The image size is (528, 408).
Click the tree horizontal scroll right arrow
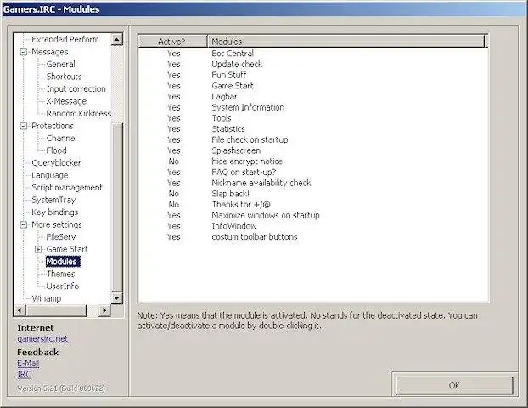(104, 310)
